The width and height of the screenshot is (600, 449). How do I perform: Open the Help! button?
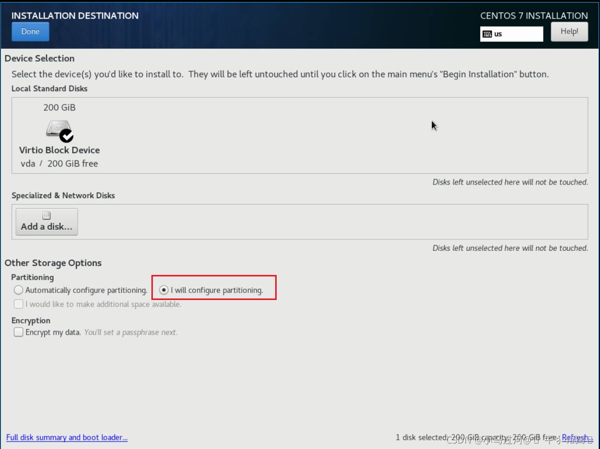point(569,32)
